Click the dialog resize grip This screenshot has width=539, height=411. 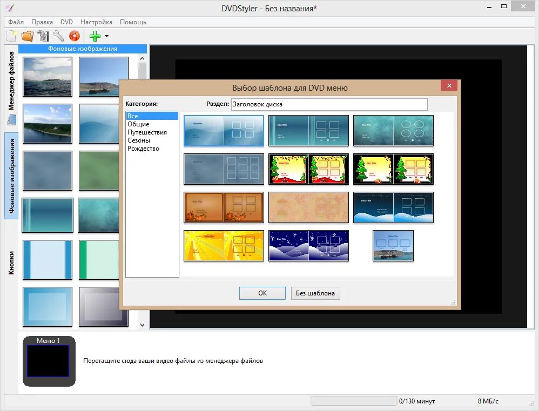pyautogui.click(x=454, y=302)
